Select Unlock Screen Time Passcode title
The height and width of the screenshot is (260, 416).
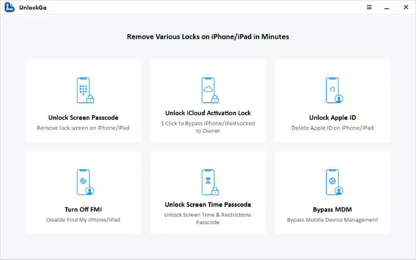coord(208,205)
